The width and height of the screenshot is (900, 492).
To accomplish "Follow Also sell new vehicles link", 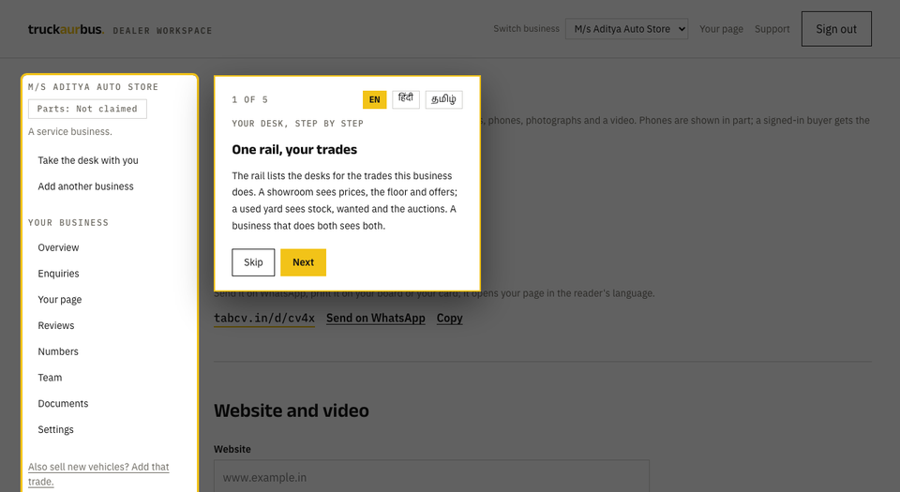I will point(98,474).
